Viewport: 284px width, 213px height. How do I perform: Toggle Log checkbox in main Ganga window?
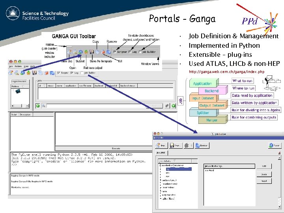point(72,73)
